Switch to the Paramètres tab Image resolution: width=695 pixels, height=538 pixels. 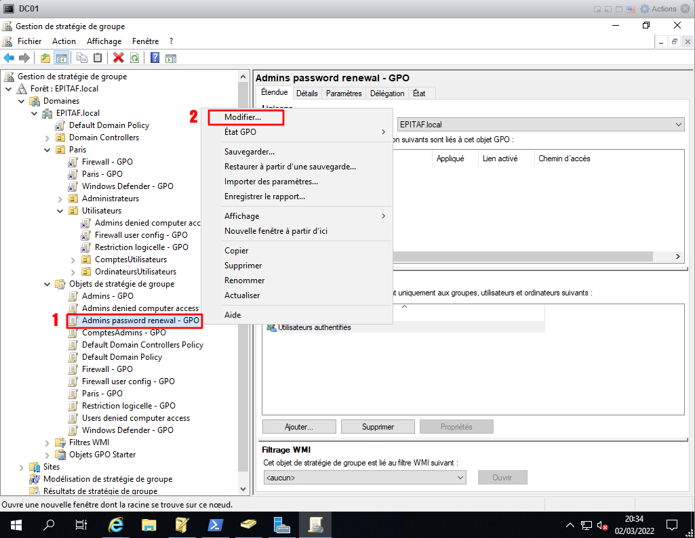pos(344,94)
